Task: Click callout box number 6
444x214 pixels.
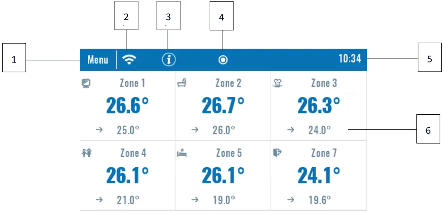Action: pyautogui.click(x=428, y=130)
